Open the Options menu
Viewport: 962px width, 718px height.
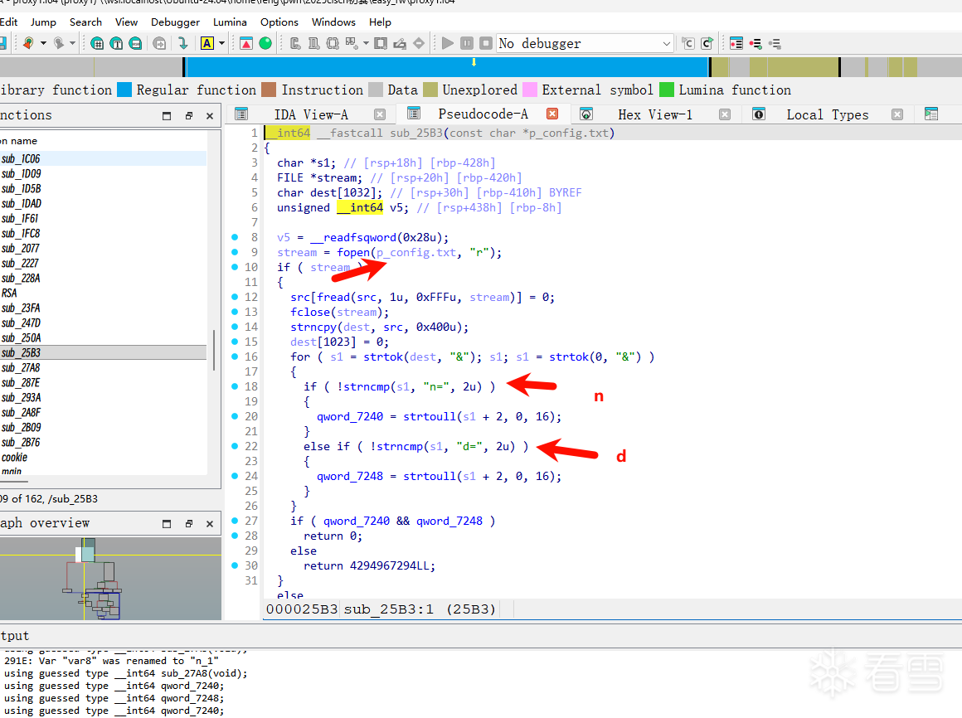tap(279, 22)
